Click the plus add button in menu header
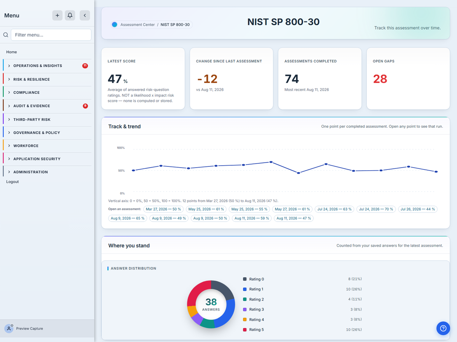 (x=57, y=15)
